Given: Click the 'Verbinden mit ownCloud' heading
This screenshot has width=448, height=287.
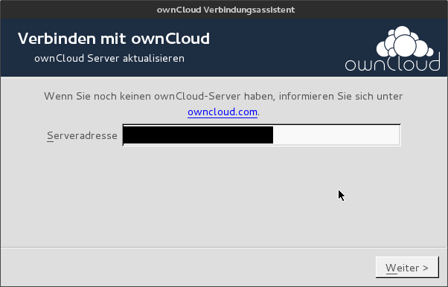Looking at the screenshot, I should tap(114, 39).
